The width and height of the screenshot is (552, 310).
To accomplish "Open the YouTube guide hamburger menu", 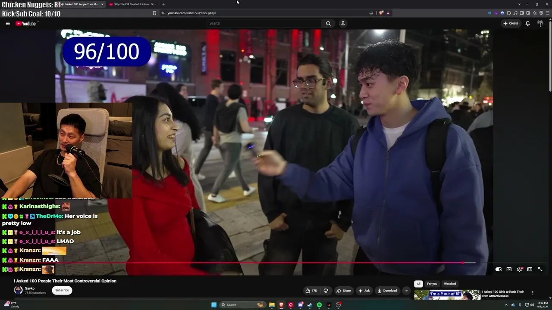I will click(8, 23).
